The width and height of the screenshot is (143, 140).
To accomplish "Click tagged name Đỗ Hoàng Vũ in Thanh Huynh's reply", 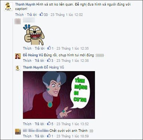I will pos(54,67).
